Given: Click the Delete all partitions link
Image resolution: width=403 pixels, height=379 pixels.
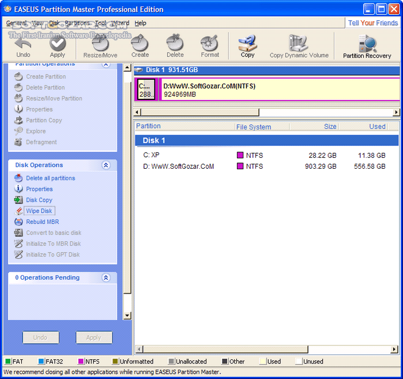Looking at the screenshot, I should [x=51, y=178].
